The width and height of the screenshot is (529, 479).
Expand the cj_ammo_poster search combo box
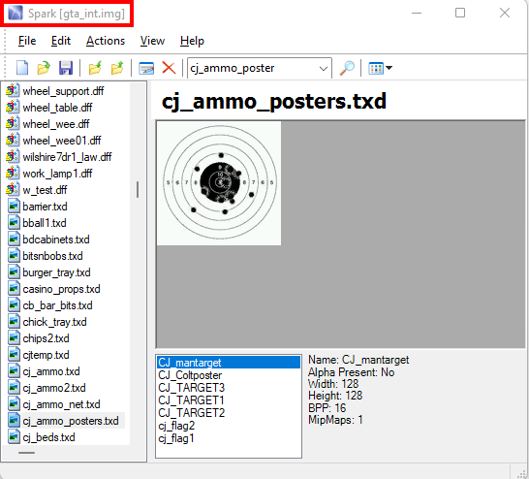pyautogui.click(x=324, y=69)
